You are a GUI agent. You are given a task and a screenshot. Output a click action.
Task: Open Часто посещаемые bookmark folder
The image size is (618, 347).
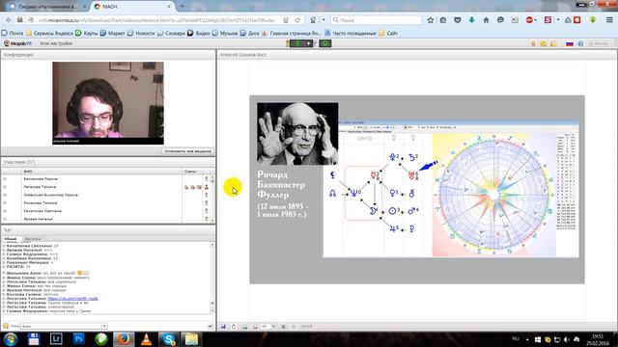(x=351, y=33)
